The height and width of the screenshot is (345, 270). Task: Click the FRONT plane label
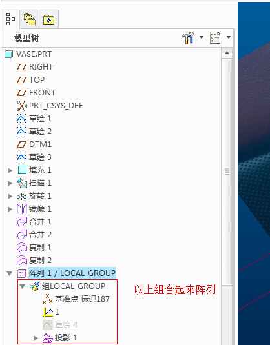point(42,93)
